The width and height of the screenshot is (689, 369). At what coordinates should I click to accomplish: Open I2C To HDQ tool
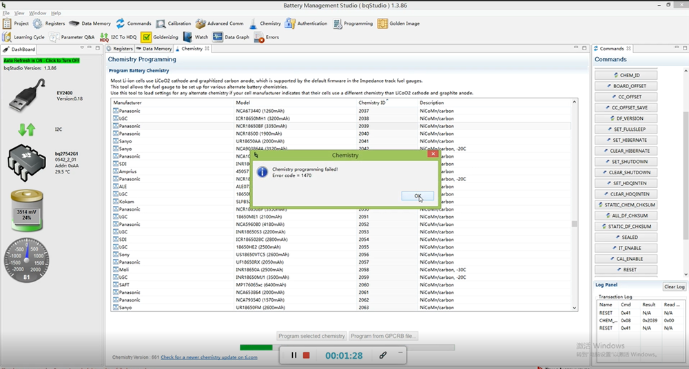(119, 37)
